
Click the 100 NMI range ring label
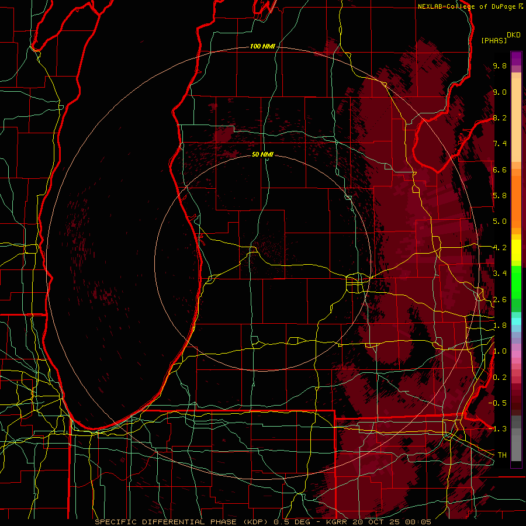[262, 46]
